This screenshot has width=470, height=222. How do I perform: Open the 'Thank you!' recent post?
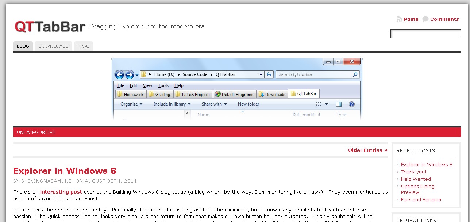(413, 172)
